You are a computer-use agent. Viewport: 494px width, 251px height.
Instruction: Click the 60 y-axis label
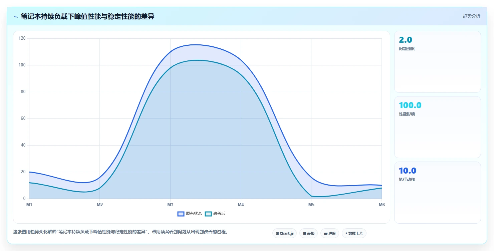[23, 118]
